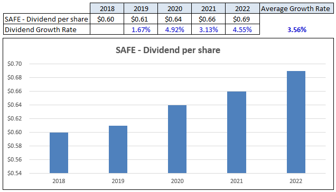Click the 2019 bar in the chart
The width and height of the screenshot is (336, 192).
click(118, 149)
